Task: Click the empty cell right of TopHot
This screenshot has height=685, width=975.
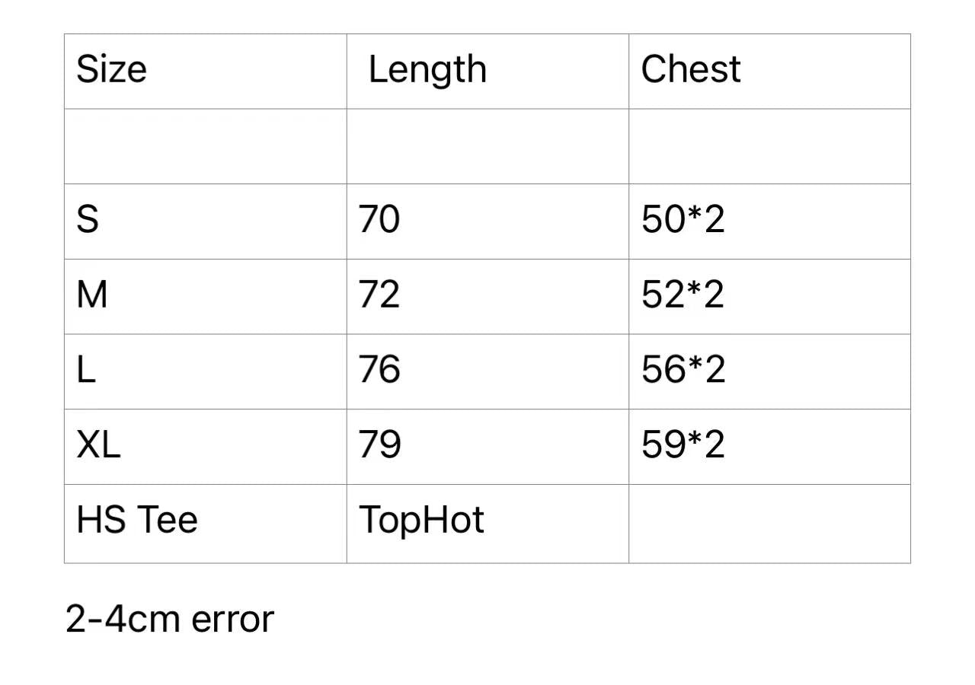Action: 769,524
